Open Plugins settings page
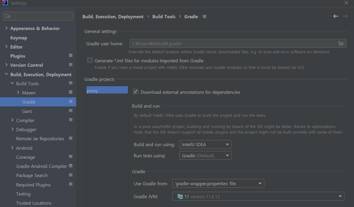 [18, 56]
